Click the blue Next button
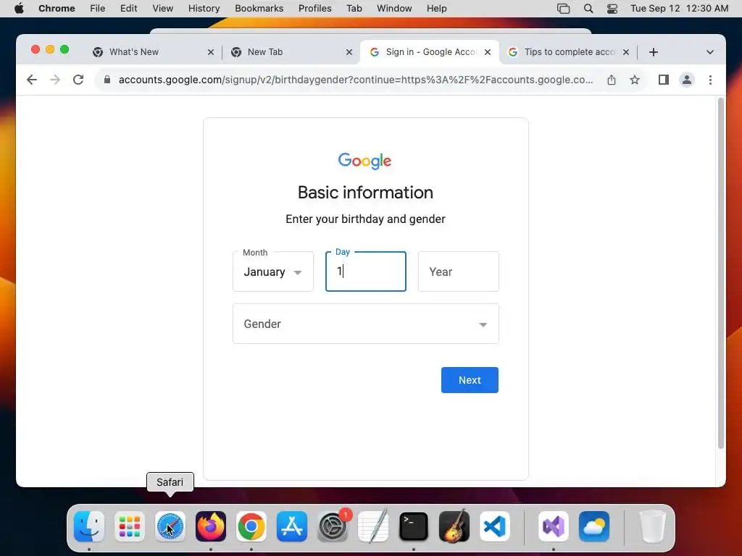This screenshot has height=556, width=742. 470,380
